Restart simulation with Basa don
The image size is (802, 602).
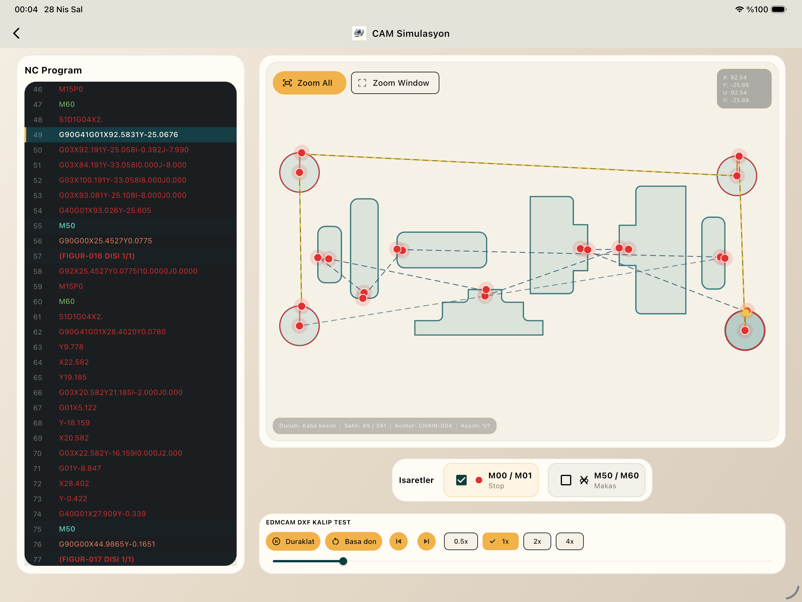tap(353, 541)
